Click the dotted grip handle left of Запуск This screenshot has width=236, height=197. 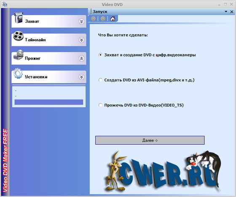[x=91, y=11]
